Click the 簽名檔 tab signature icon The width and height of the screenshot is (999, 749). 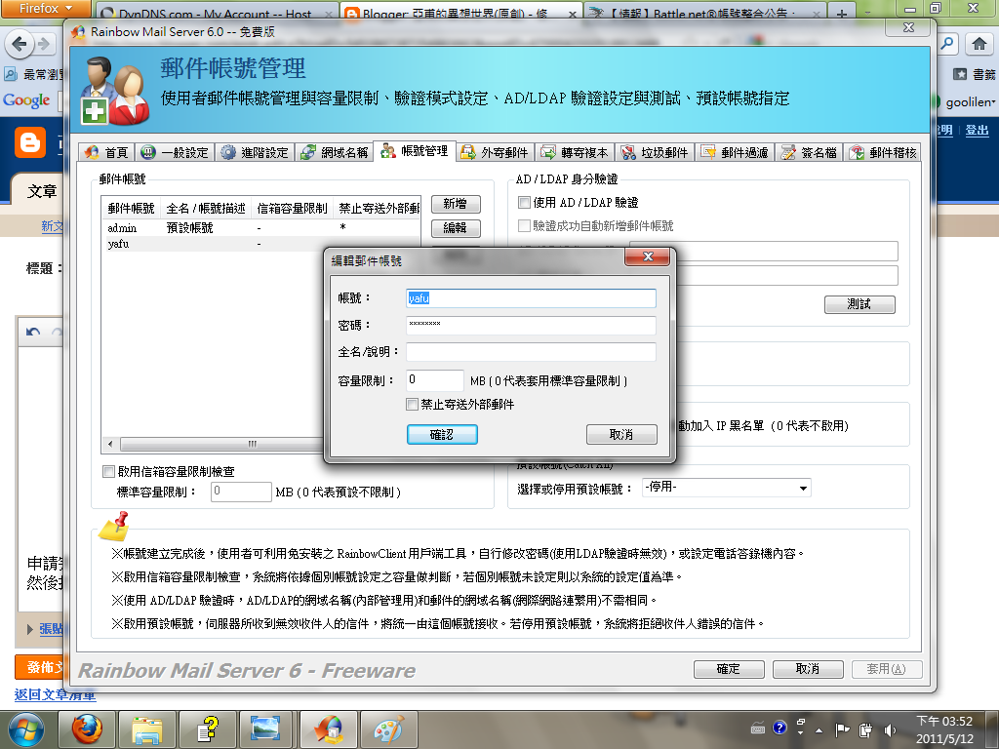pos(788,152)
